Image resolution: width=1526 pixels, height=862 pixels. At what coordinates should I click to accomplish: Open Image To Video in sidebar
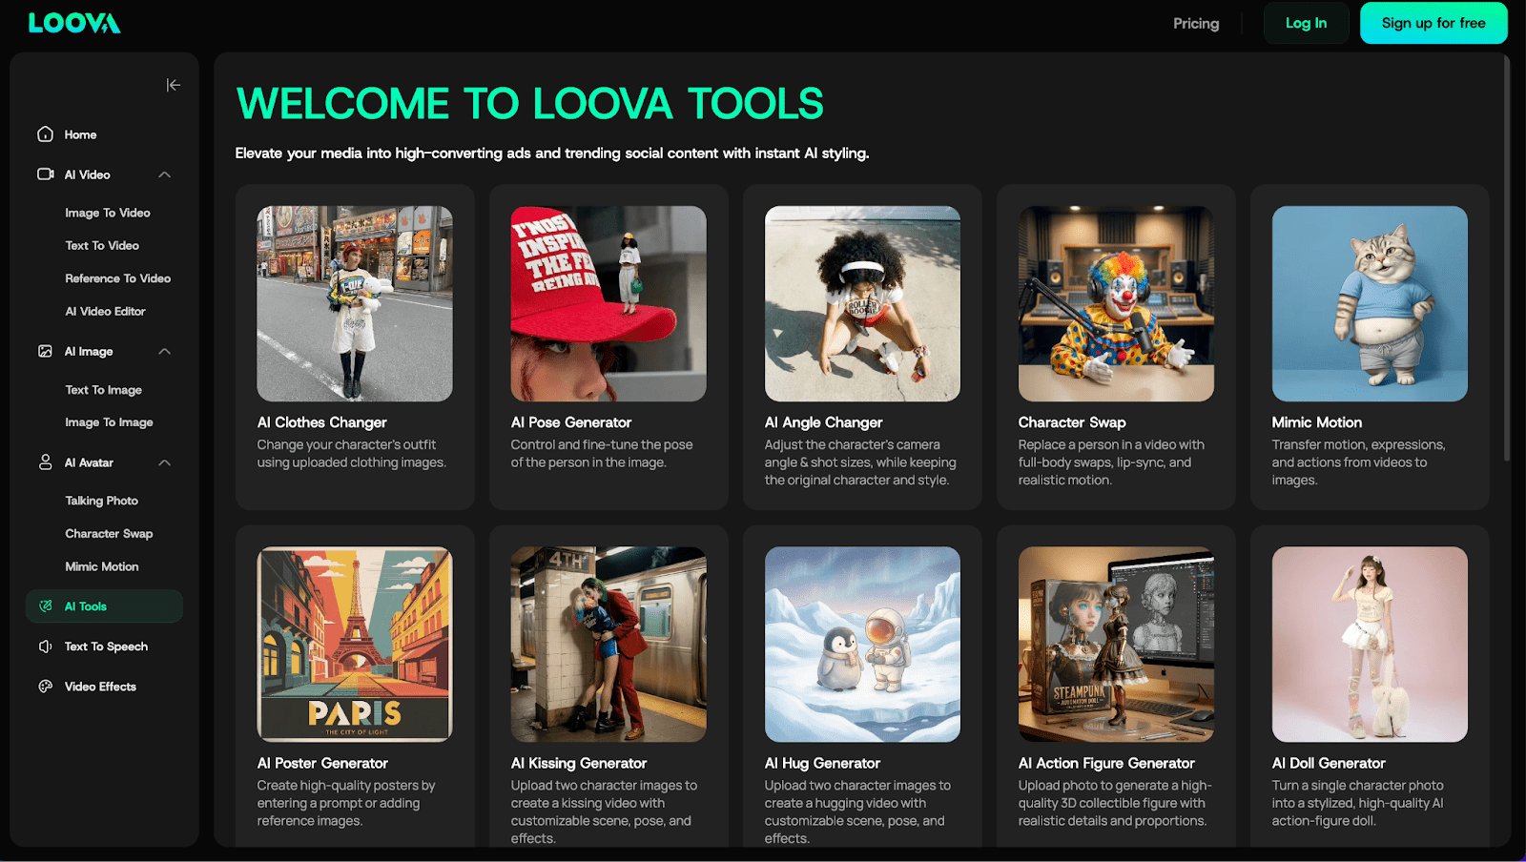point(108,213)
